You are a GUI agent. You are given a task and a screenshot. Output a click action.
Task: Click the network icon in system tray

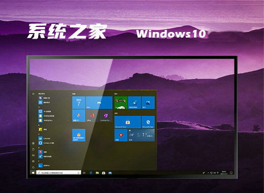[212, 173]
